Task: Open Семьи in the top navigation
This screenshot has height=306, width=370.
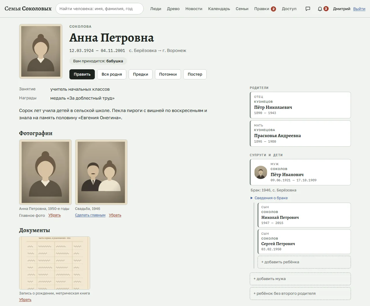Action: tap(242, 9)
